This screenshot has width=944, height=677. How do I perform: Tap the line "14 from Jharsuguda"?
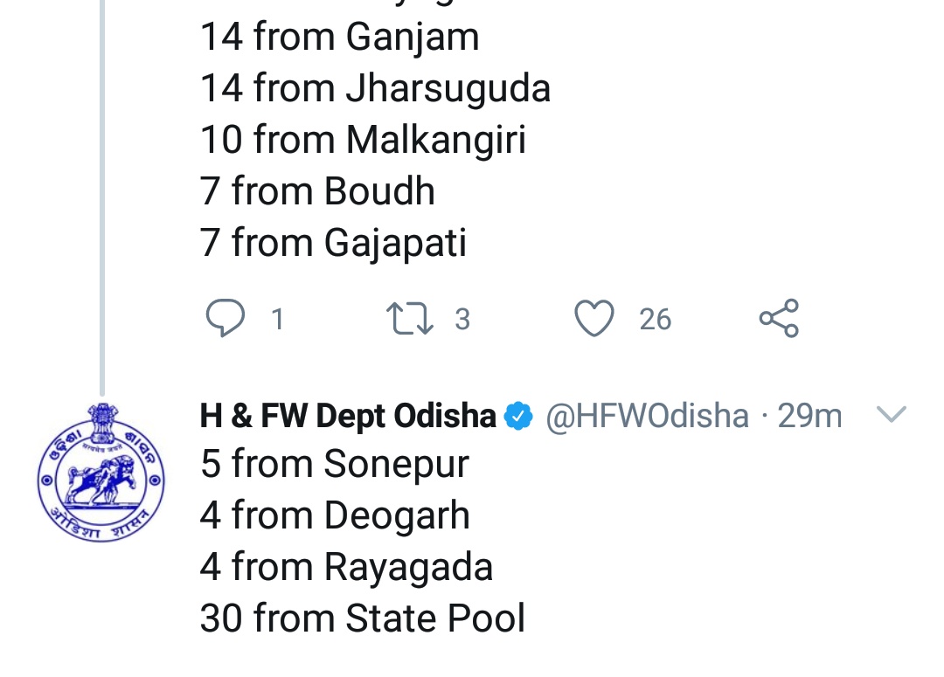375,88
